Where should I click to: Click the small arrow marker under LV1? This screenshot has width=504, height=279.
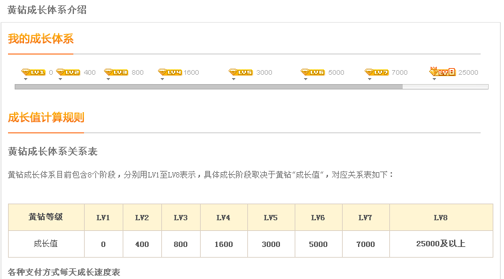point(25,79)
